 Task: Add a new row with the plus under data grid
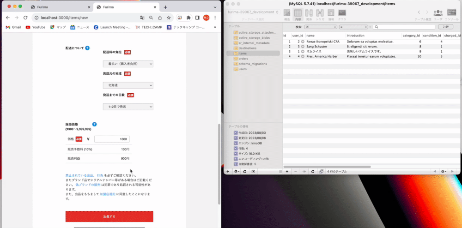(x=287, y=172)
